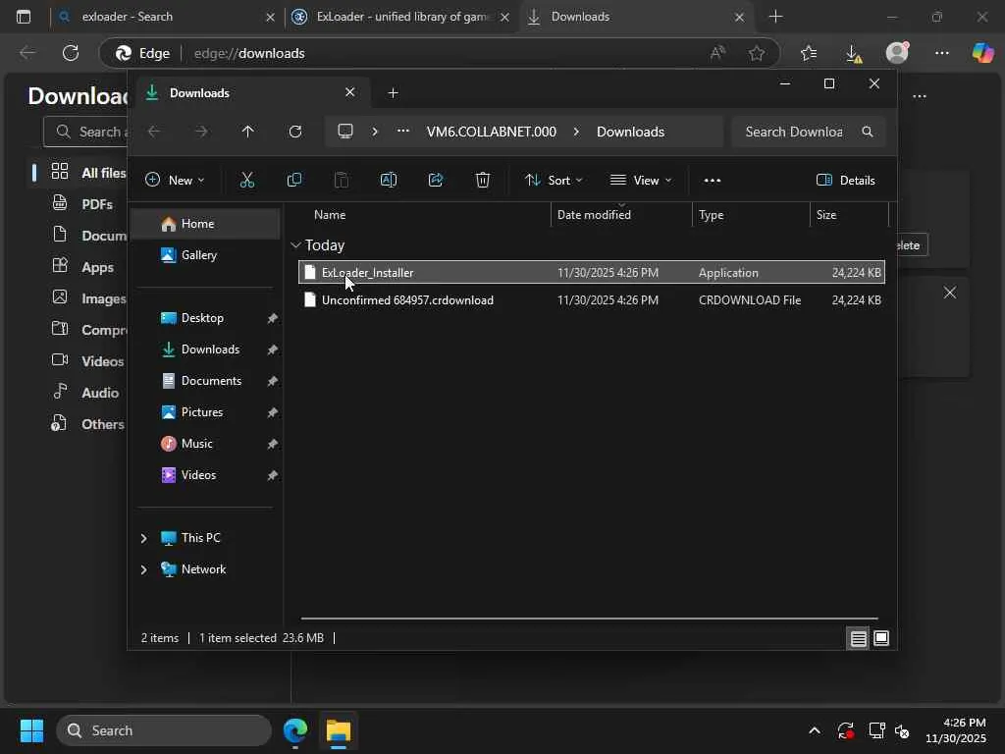Image resolution: width=1005 pixels, height=754 pixels.
Task: Click the Cut scissors icon in Explorer toolbar
Action: (246, 181)
